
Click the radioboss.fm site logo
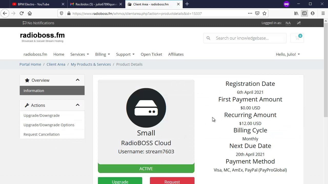pyautogui.click(x=42, y=37)
